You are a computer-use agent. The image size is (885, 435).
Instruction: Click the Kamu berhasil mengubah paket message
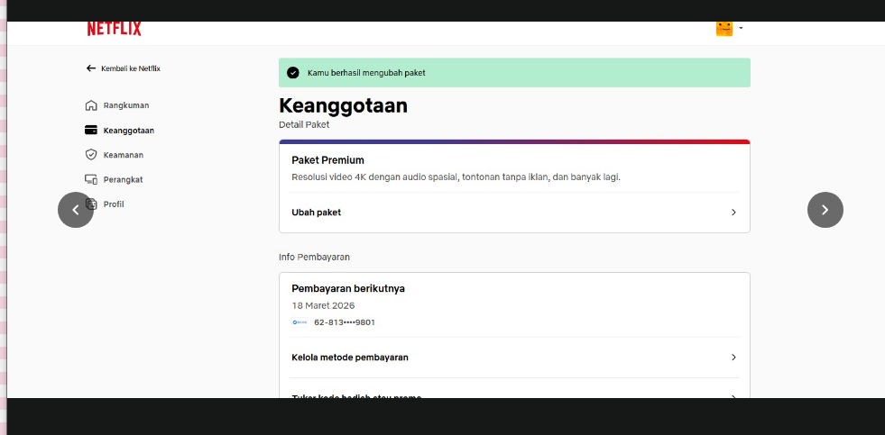(x=366, y=73)
